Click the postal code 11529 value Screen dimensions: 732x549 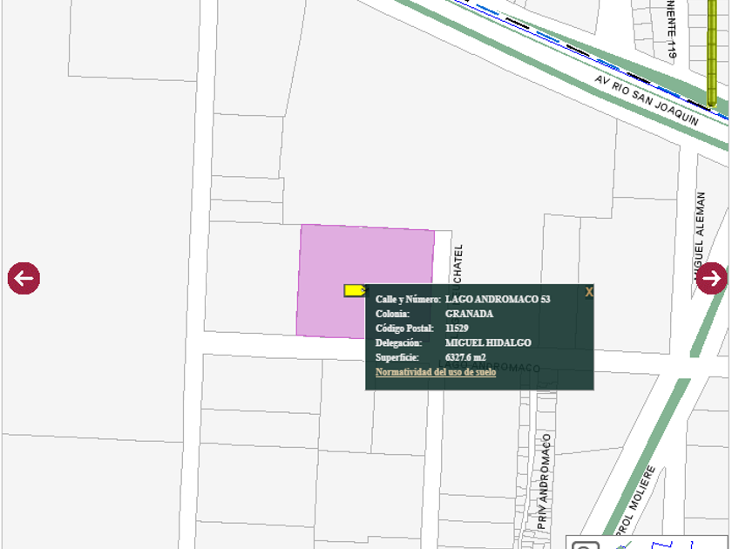[x=457, y=329]
